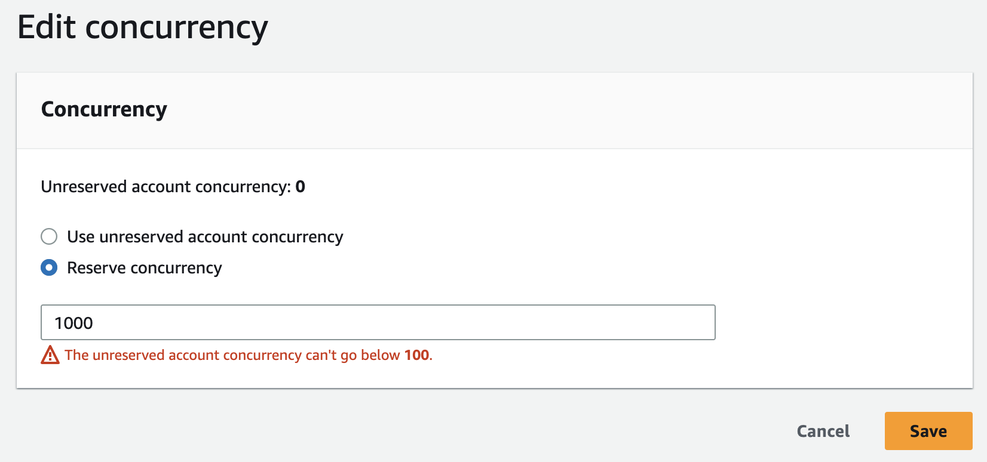Click the bold unreserved concurrency value 0
Screen dimensions: 987x462
301,187
